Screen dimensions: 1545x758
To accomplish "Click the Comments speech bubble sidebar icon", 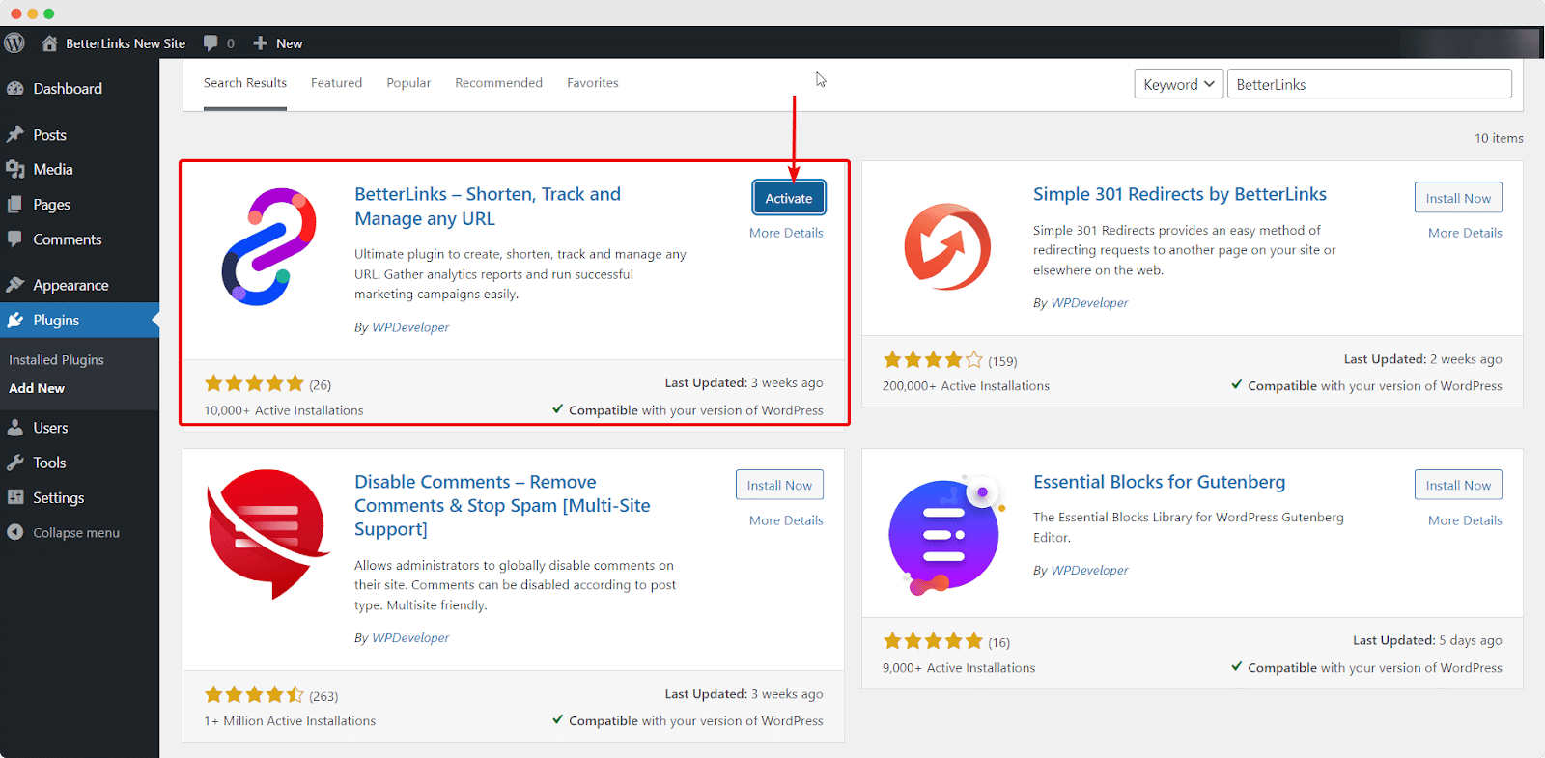I will point(15,239).
